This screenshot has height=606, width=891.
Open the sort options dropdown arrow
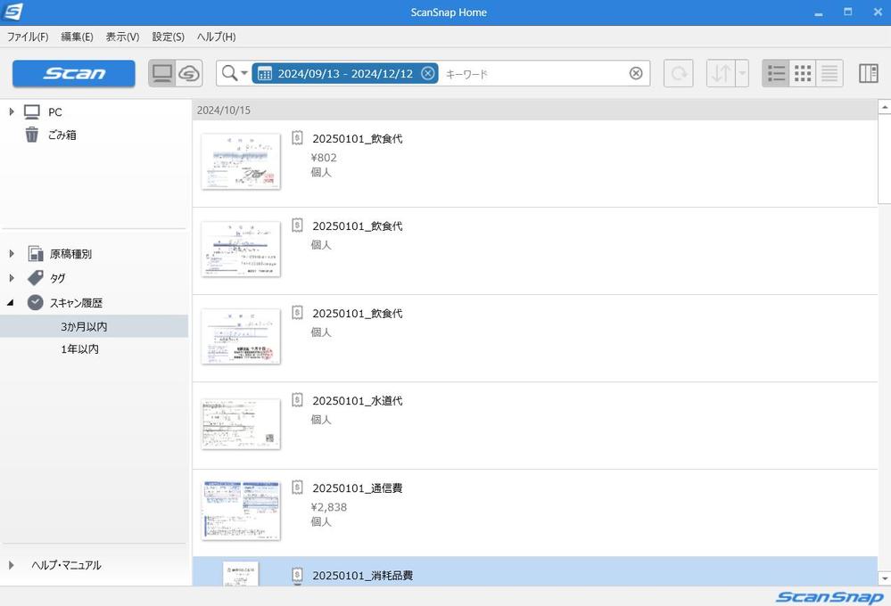pyautogui.click(x=742, y=74)
